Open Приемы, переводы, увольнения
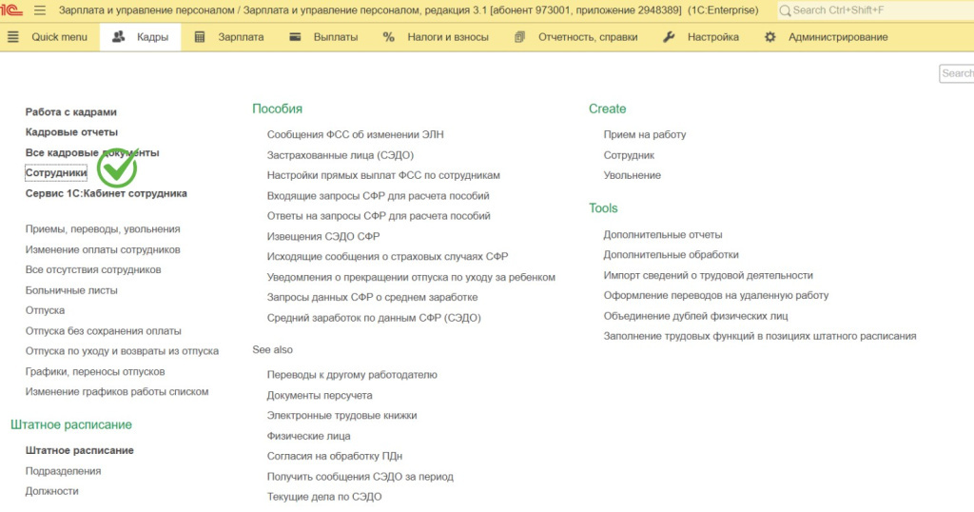 [x=103, y=228]
